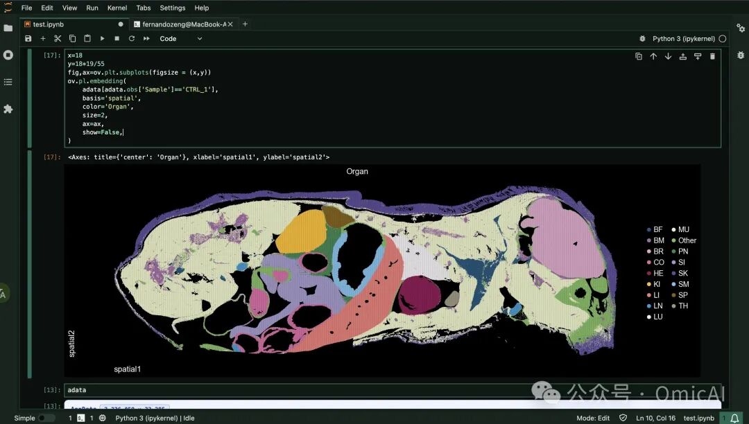Move the active cell down
Screen dimensions: 749x424
(669, 56)
